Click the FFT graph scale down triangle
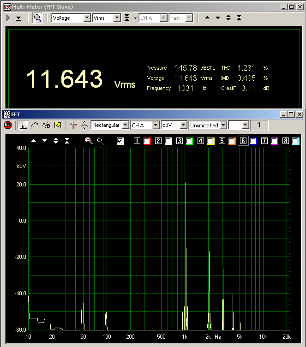 45,141
